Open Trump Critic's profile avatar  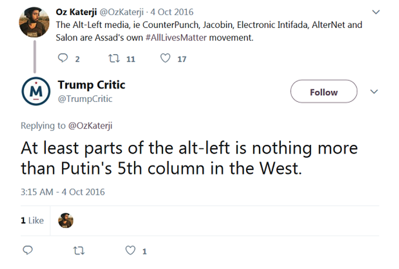(35, 92)
